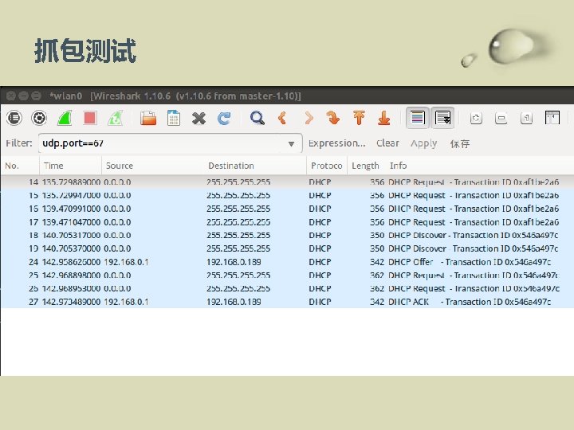574x430 pixels.
Task: Start a new capture with shark fin icon
Action: [65, 118]
